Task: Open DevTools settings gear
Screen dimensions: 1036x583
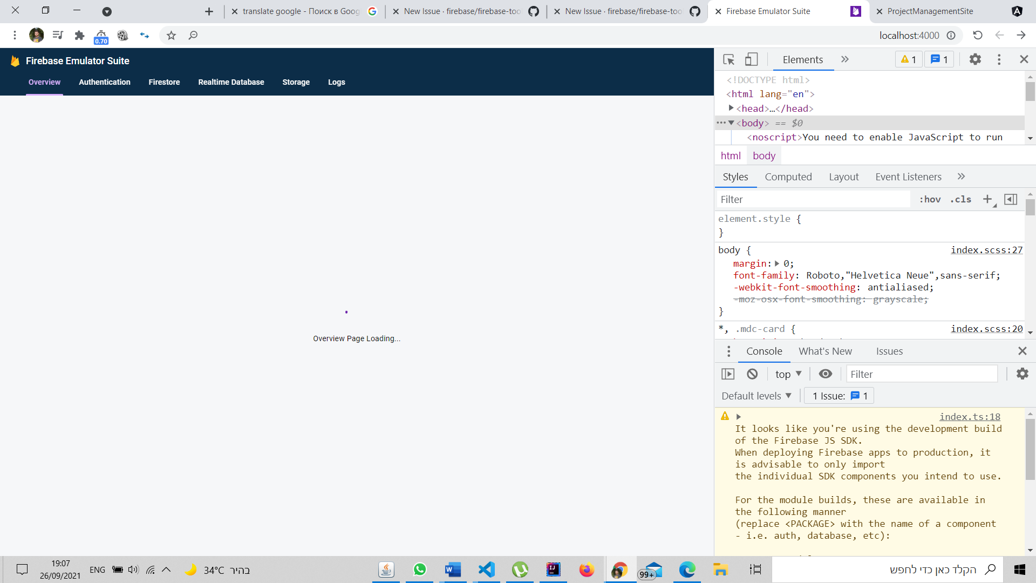Action: coord(975,59)
